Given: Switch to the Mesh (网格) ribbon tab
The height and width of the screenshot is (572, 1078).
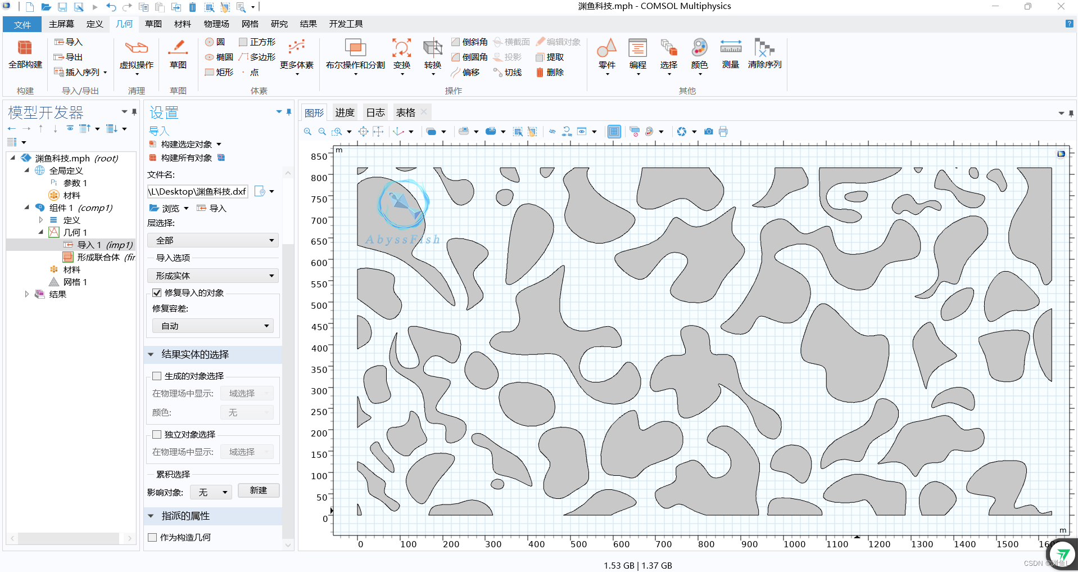Looking at the screenshot, I should click(x=250, y=24).
